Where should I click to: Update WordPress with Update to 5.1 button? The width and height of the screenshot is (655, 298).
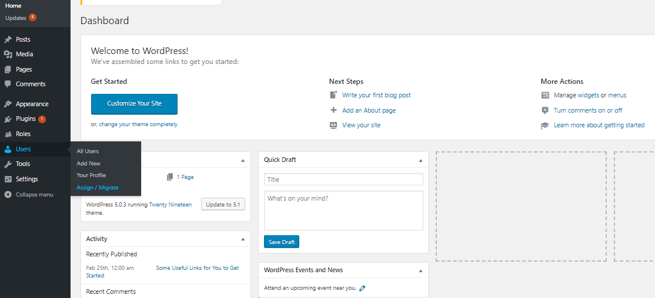click(x=223, y=205)
